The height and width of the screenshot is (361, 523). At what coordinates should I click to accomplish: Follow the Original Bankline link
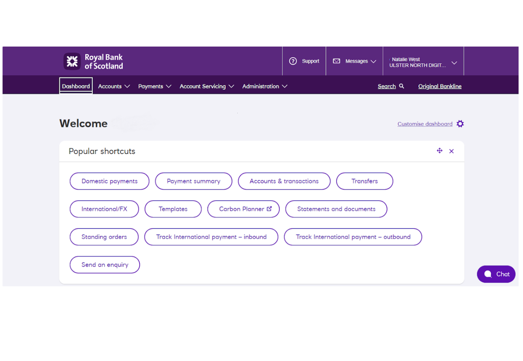pos(440,86)
